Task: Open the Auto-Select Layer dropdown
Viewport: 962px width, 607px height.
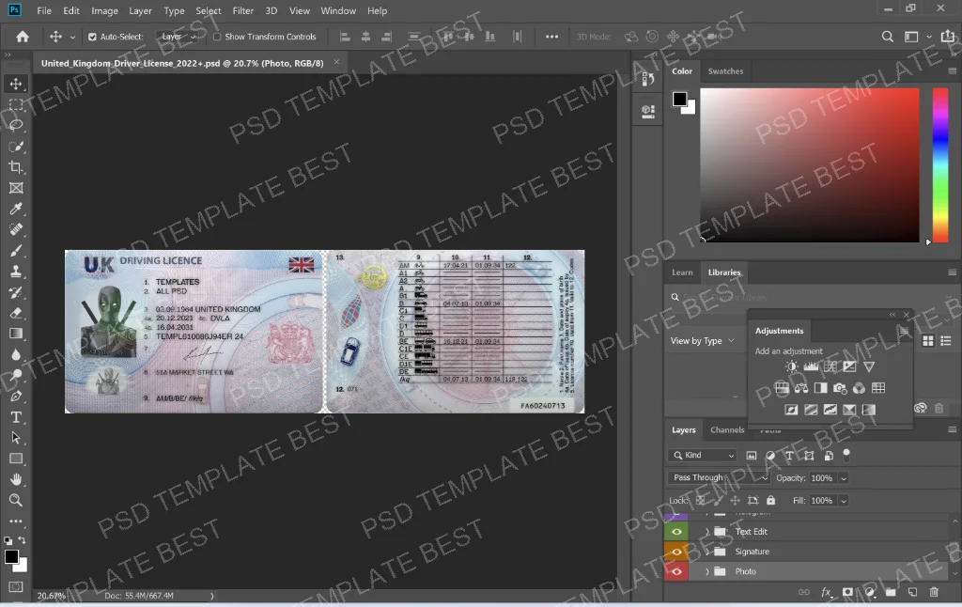Action: pos(179,37)
